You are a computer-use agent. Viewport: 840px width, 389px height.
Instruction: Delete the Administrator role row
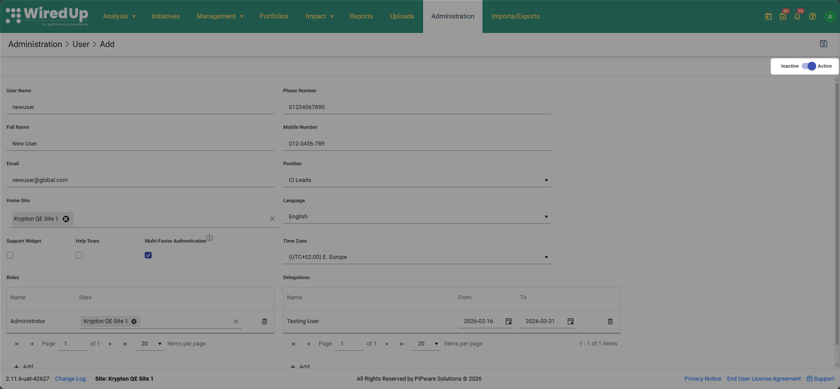click(264, 321)
